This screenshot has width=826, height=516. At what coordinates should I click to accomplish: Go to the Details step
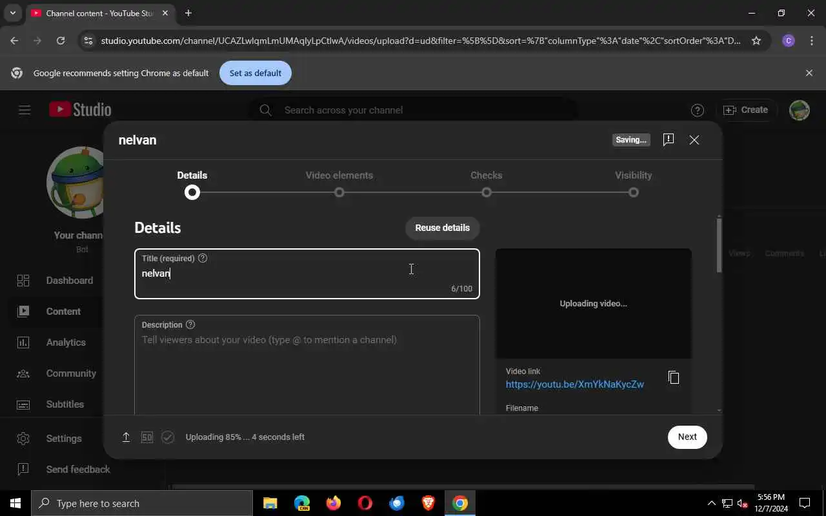pos(192,184)
